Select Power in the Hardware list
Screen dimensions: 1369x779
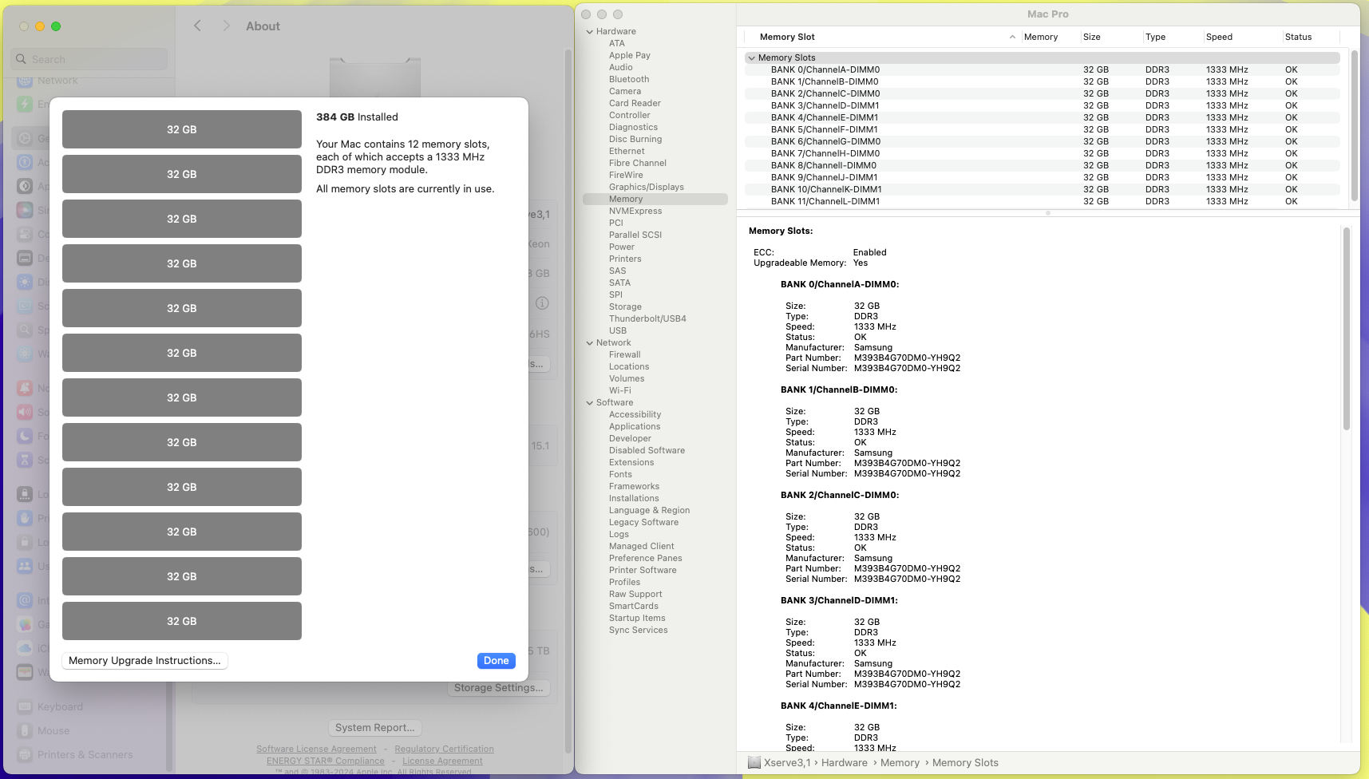[622, 247]
